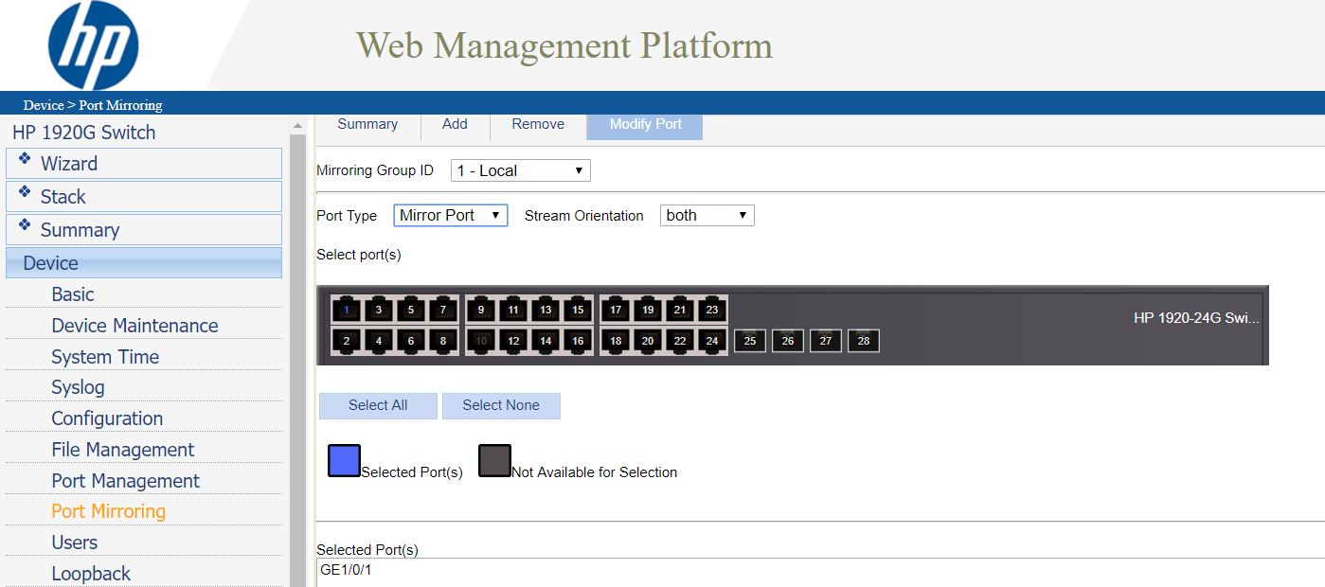Select port 1 on the switch panel
Viewport: 1325px width, 587px height.
tap(347, 310)
